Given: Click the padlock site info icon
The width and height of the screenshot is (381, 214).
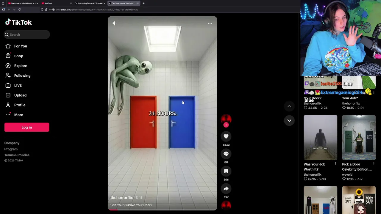Looking at the screenshot, I should click(x=46, y=10).
